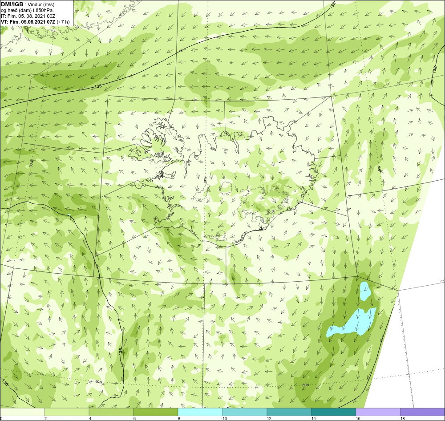Click the 12–14 m/s teal legend swatch

pyautogui.click(x=289, y=412)
